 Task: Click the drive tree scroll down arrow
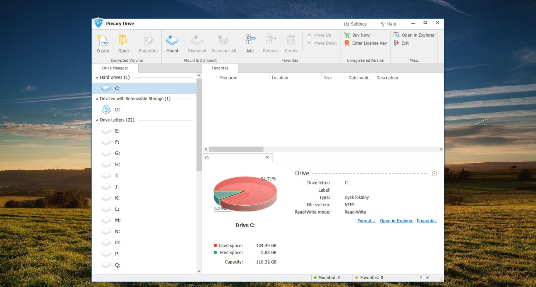click(x=199, y=271)
